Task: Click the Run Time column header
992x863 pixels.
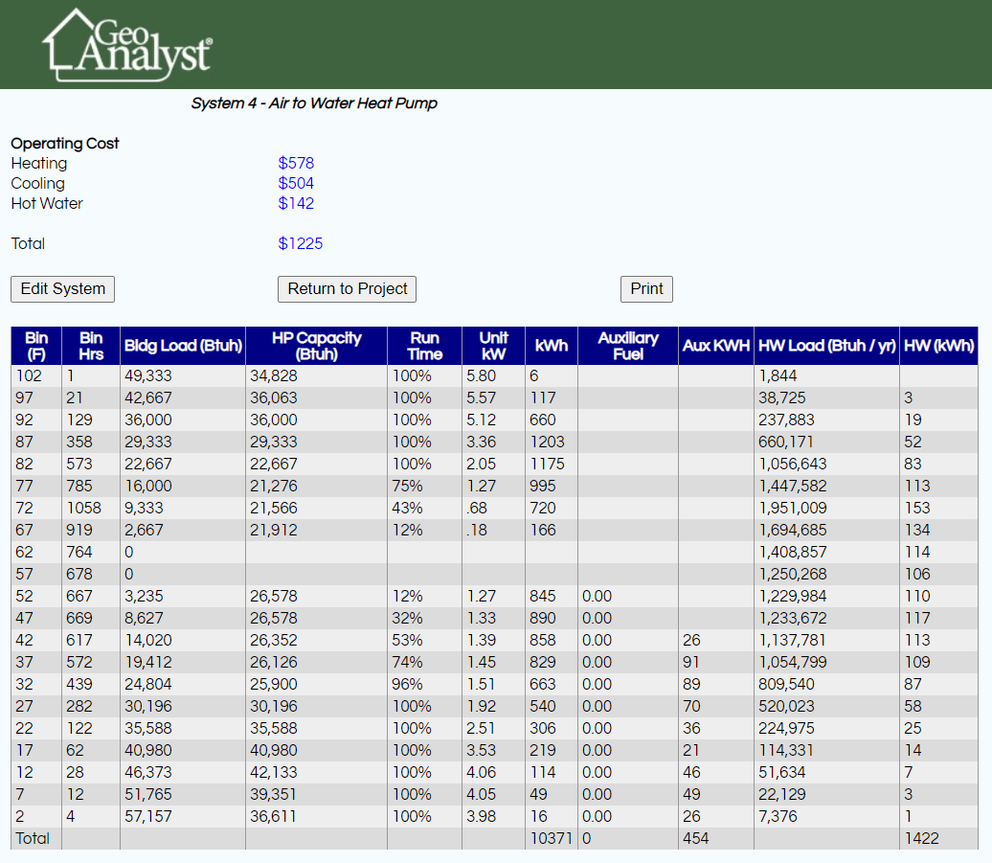Action: coord(424,346)
